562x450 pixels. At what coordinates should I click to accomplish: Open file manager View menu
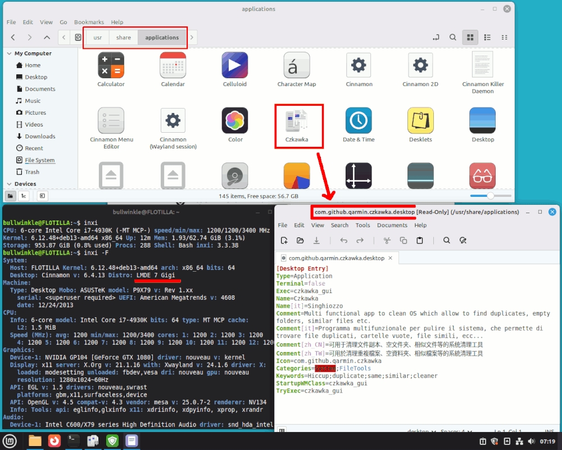pos(46,22)
